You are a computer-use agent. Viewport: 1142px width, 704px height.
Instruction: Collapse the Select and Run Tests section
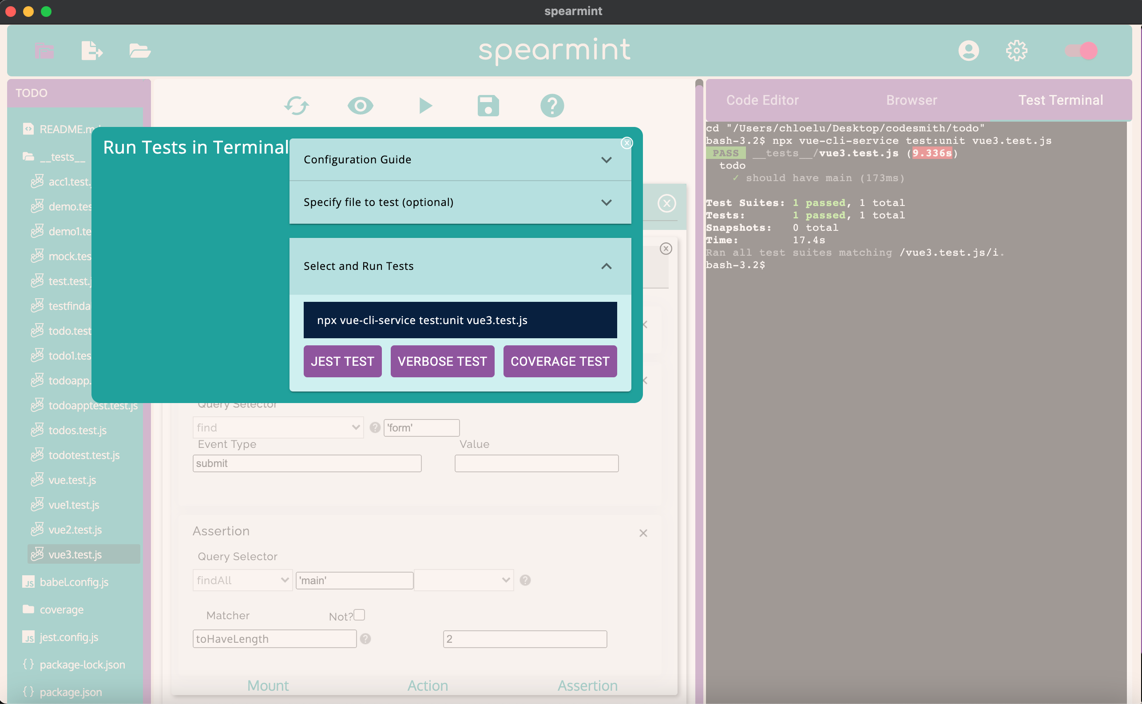point(460,266)
